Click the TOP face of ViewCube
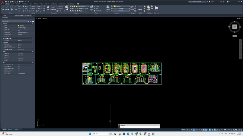243x136 pixels. 235,27
